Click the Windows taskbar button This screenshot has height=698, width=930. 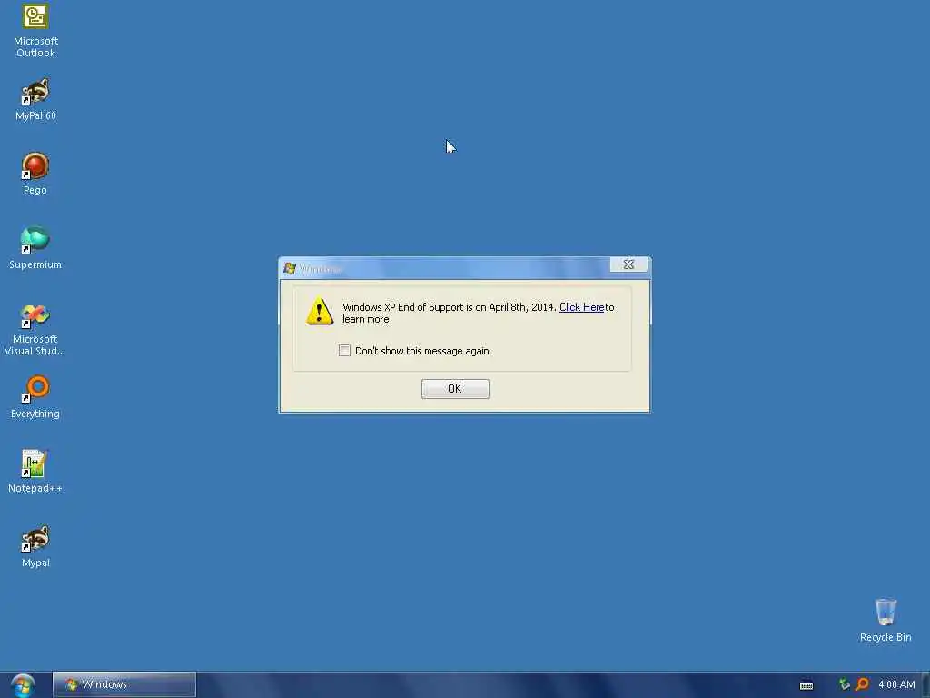[124, 684]
